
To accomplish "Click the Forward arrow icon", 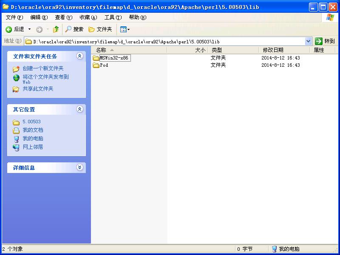I will (39, 29).
